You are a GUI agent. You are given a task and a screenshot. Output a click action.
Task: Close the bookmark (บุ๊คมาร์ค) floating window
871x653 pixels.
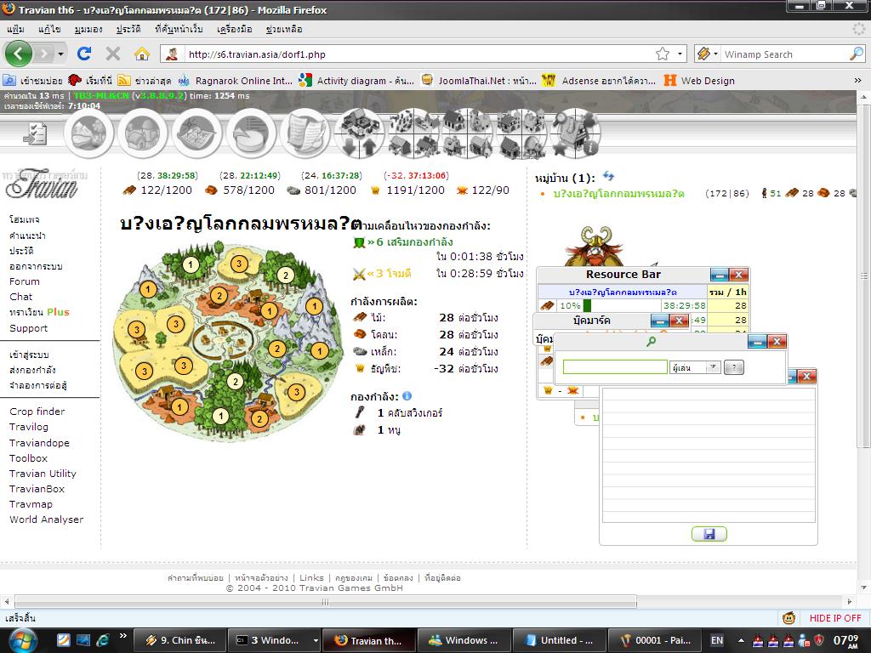coord(679,321)
